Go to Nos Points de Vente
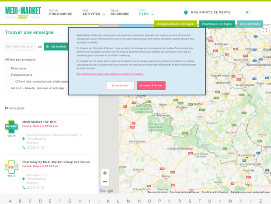 click(x=211, y=12)
